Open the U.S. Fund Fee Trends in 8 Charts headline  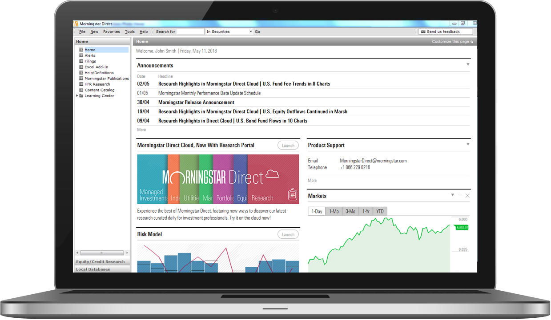pos(244,84)
